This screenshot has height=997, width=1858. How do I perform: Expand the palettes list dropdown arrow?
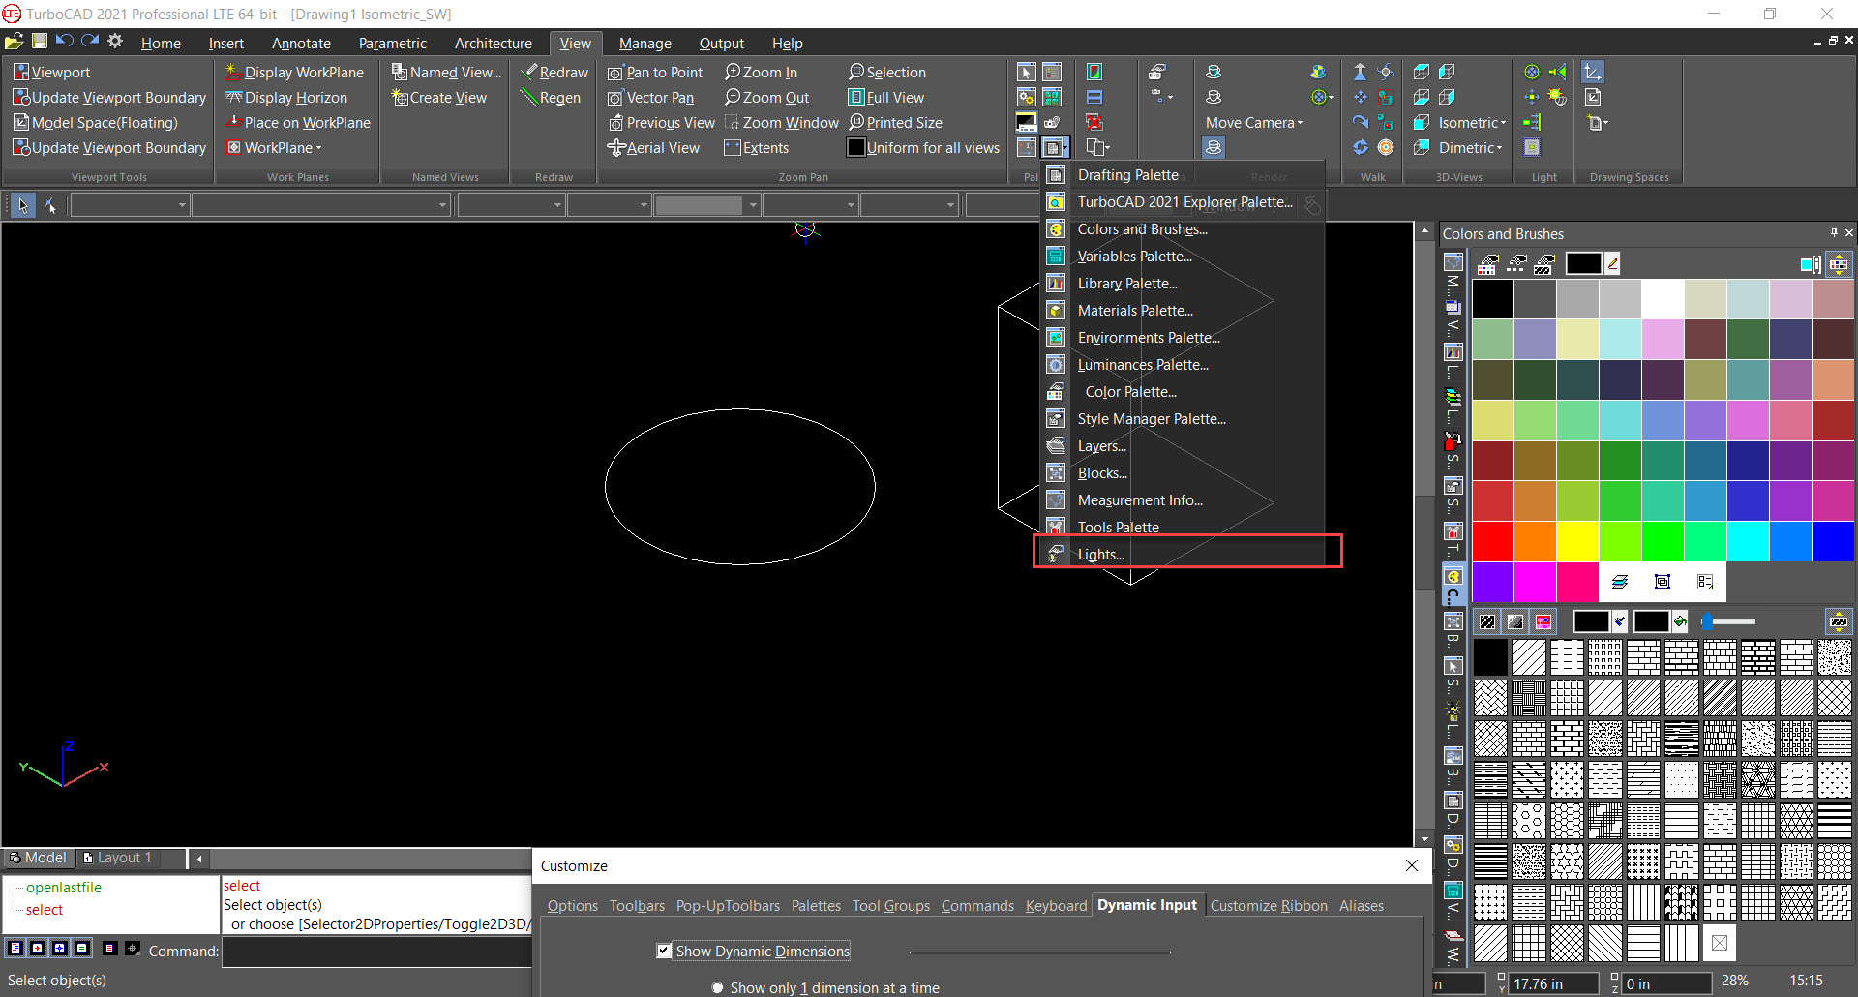tap(1064, 148)
